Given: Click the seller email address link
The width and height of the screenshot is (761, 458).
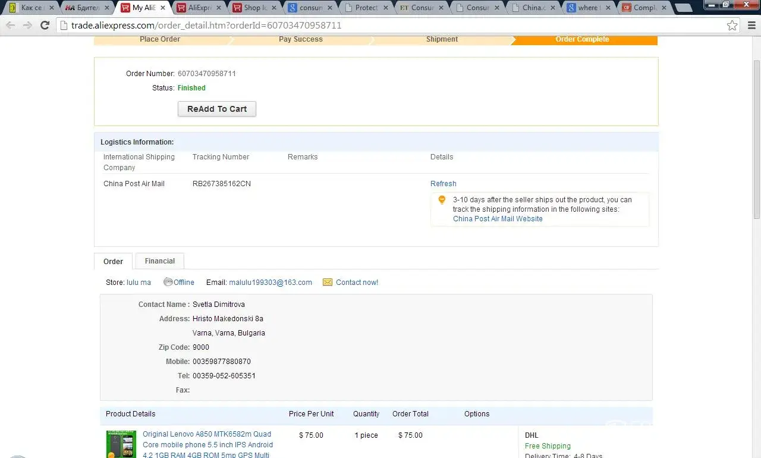Looking at the screenshot, I should tap(271, 283).
